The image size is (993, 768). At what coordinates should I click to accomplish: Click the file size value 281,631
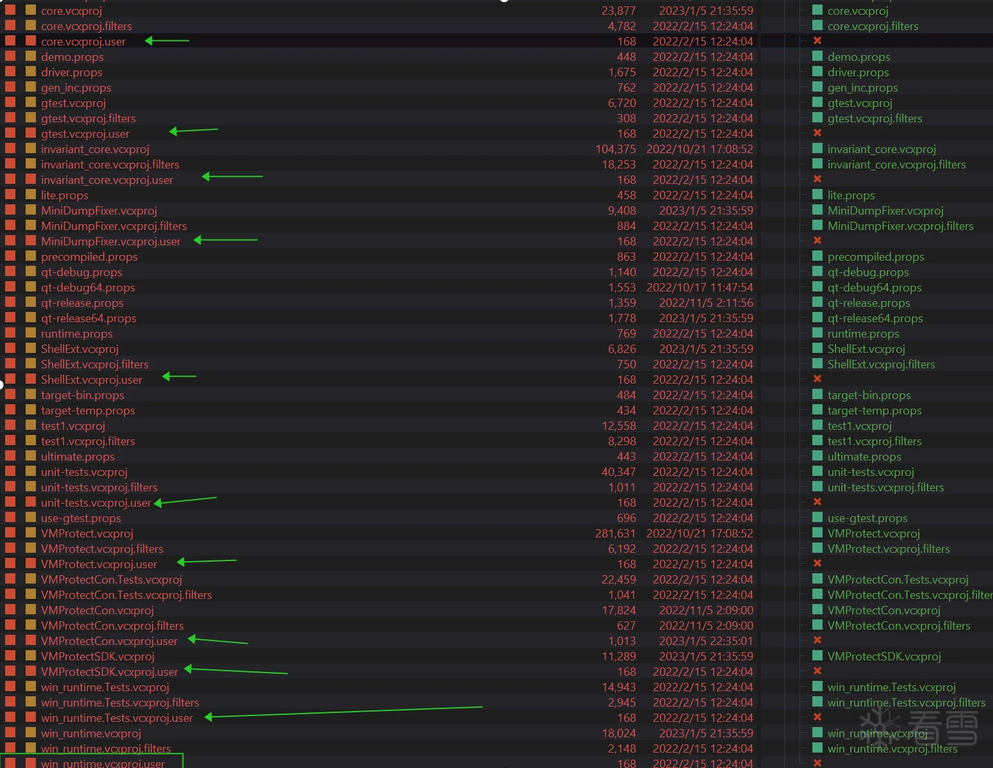pyautogui.click(x=616, y=534)
